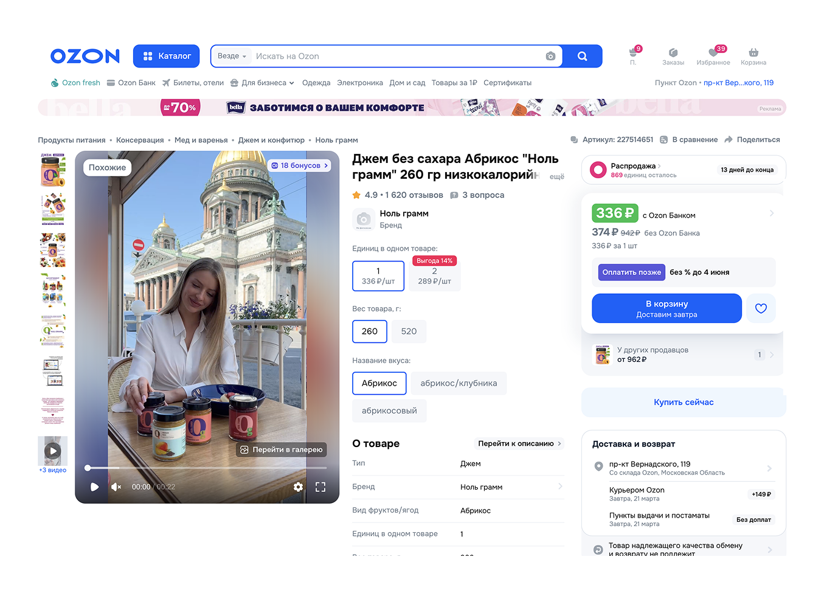Click Оплатить позже button
The image size is (827, 596).
coord(632,272)
